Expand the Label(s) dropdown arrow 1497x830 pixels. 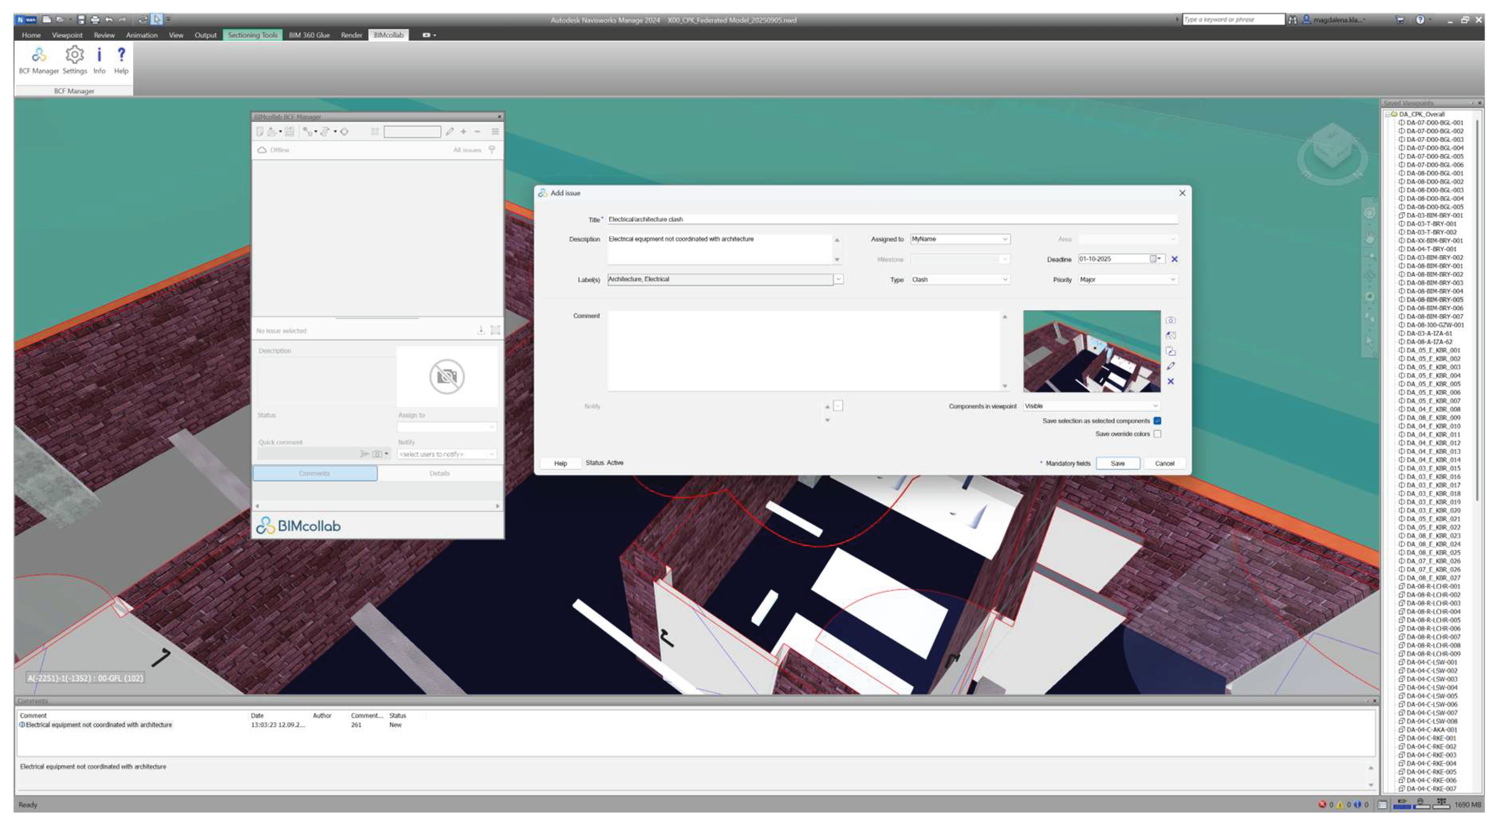pos(838,279)
